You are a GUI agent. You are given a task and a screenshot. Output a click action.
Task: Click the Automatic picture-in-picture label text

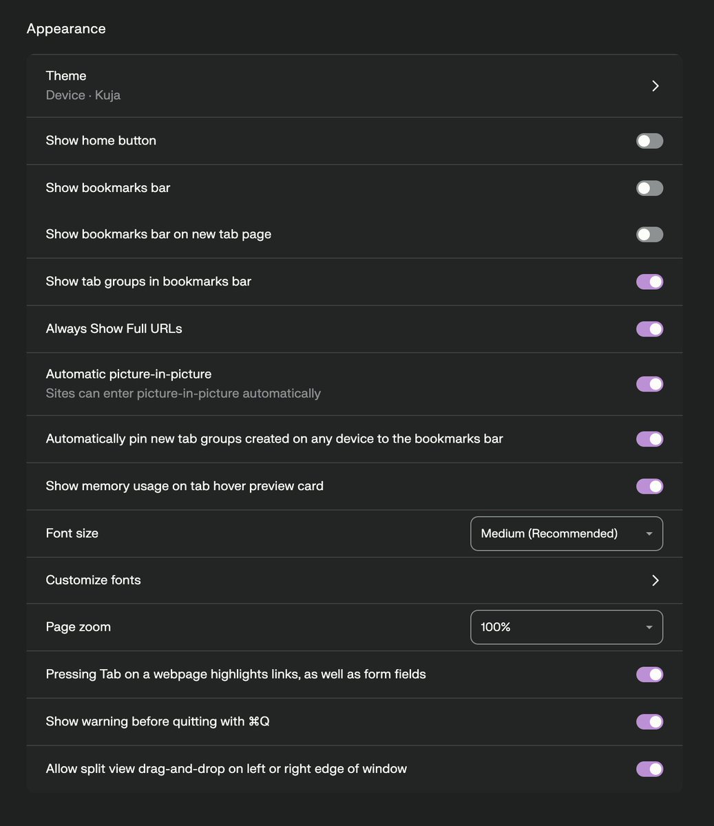point(129,374)
